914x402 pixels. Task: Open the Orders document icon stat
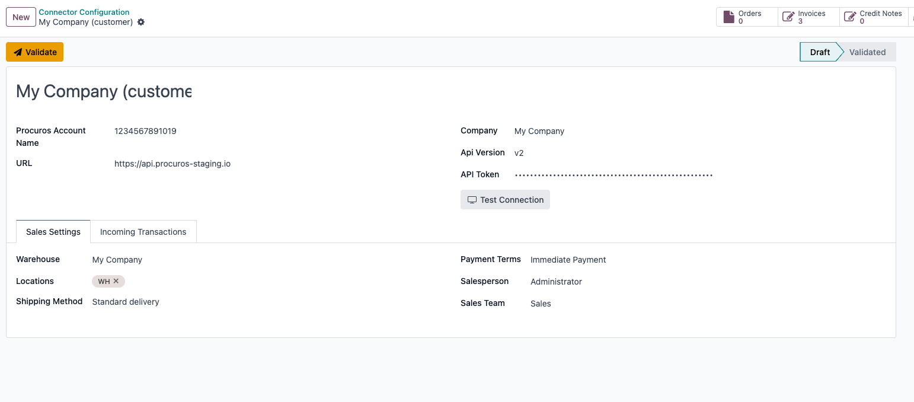pos(728,17)
